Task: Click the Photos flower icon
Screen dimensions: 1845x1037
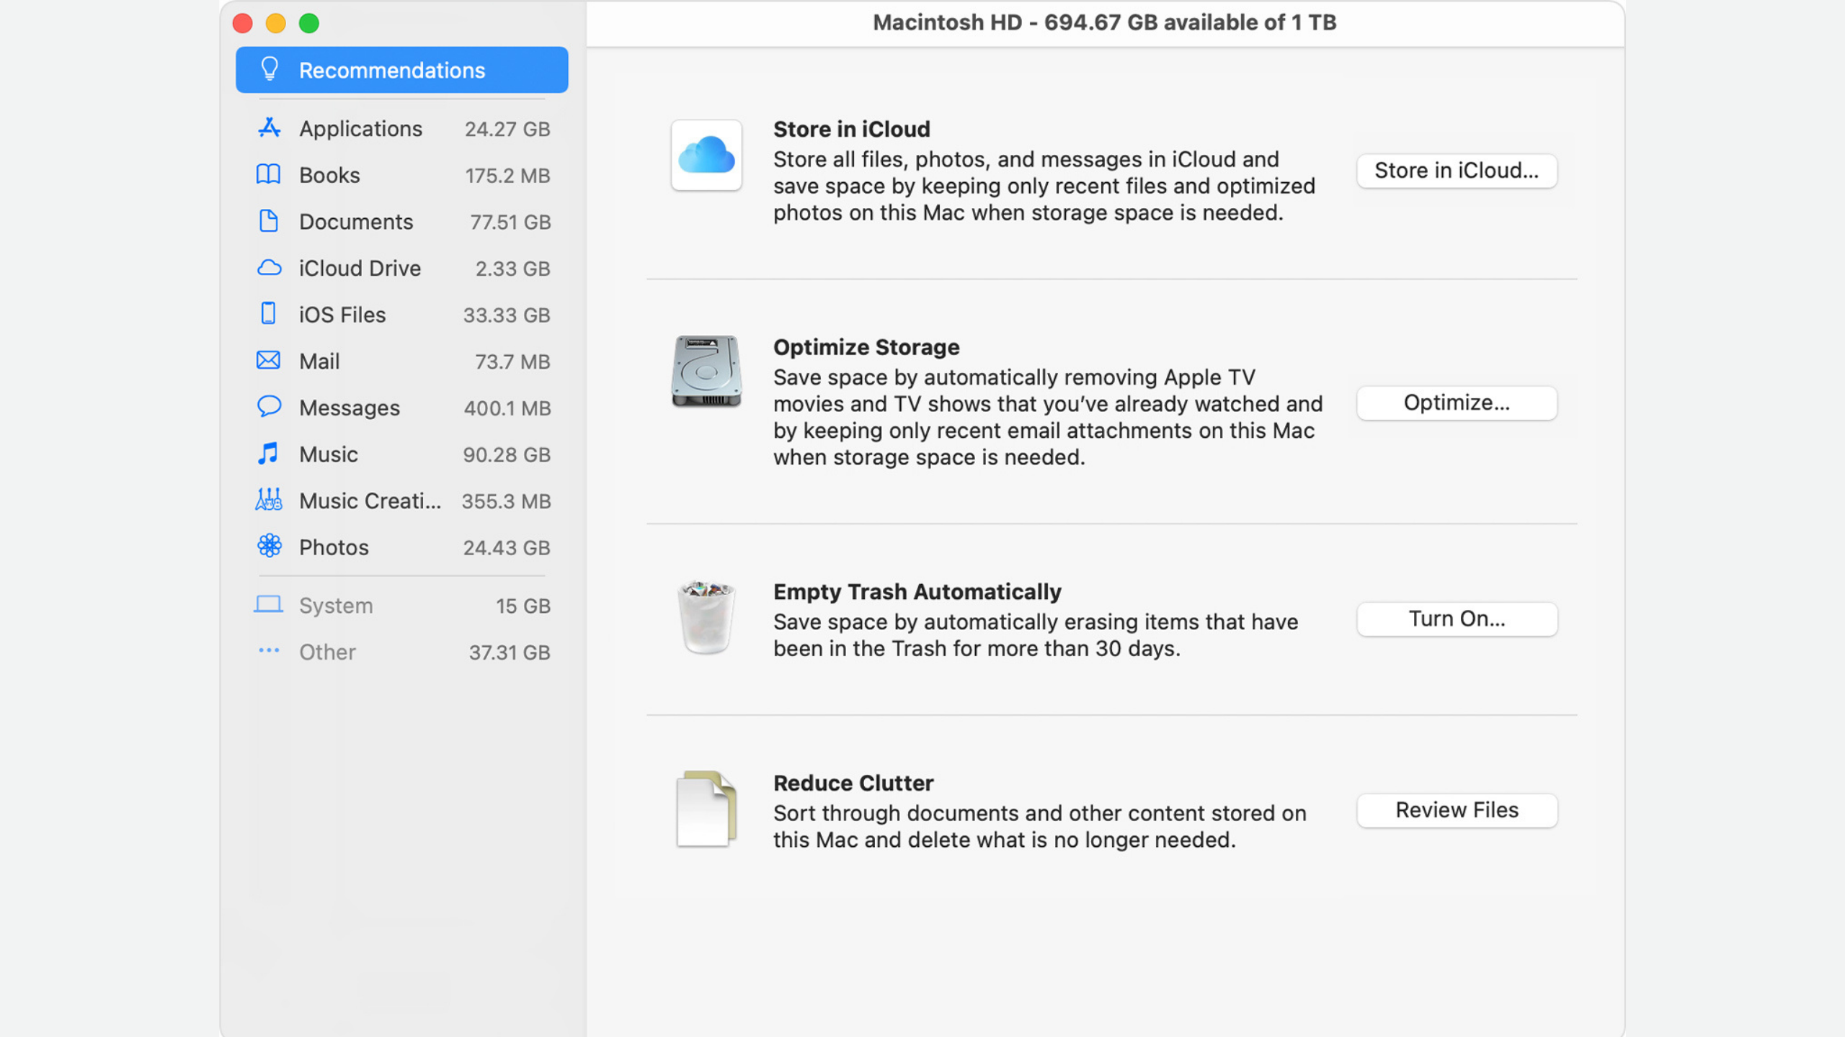Action: [269, 547]
